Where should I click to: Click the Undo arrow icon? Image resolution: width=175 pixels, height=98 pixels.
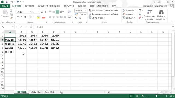12,2
